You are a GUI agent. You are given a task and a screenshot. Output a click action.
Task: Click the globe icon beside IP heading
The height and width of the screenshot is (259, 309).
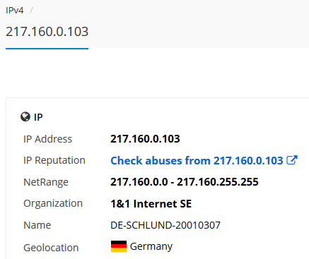(25, 116)
